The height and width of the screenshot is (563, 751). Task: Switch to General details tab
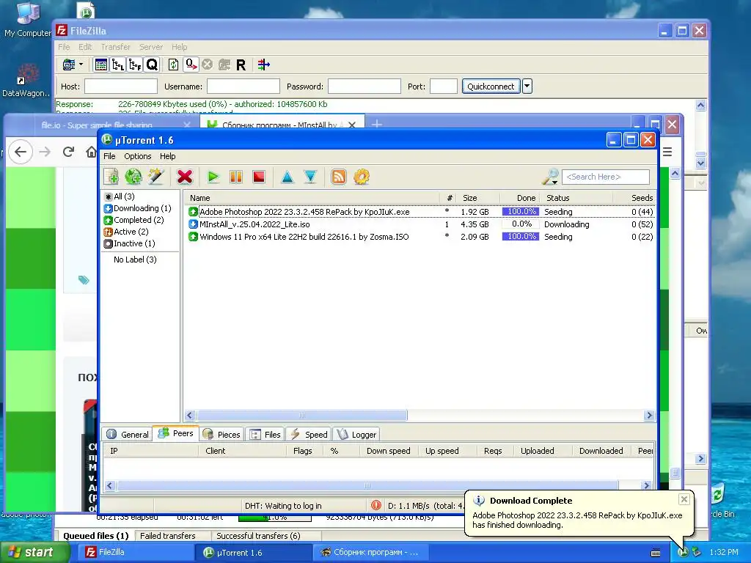pyautogui.click(x=128, y=434)
